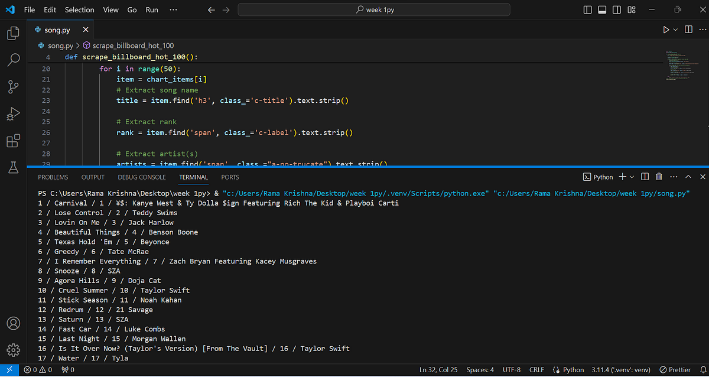The image size is (709, 377).
Task: Click Ln 32, Col 25 status item
Action: tap(438, 369)
